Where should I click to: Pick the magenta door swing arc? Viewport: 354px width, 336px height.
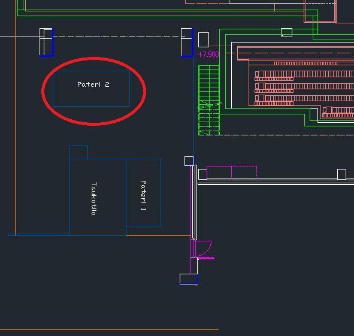pyautogui.click(x=203, y=249)
